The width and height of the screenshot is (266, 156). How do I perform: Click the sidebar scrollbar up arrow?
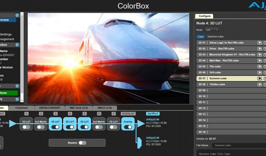(22, 14)
